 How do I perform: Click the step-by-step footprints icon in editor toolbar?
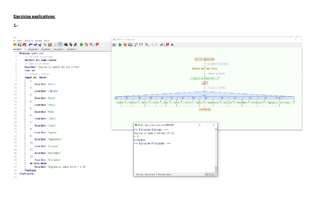[86, 45]
